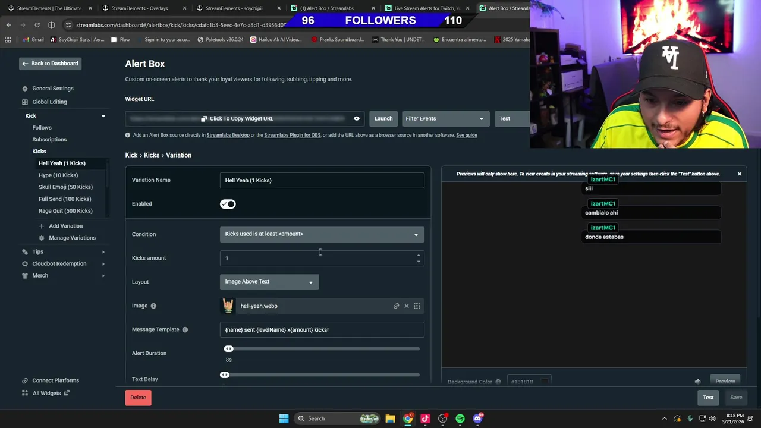The image size is (761, 428).
Task: Click the Save button
Action: pyautogui.click(x=736, y=398)
